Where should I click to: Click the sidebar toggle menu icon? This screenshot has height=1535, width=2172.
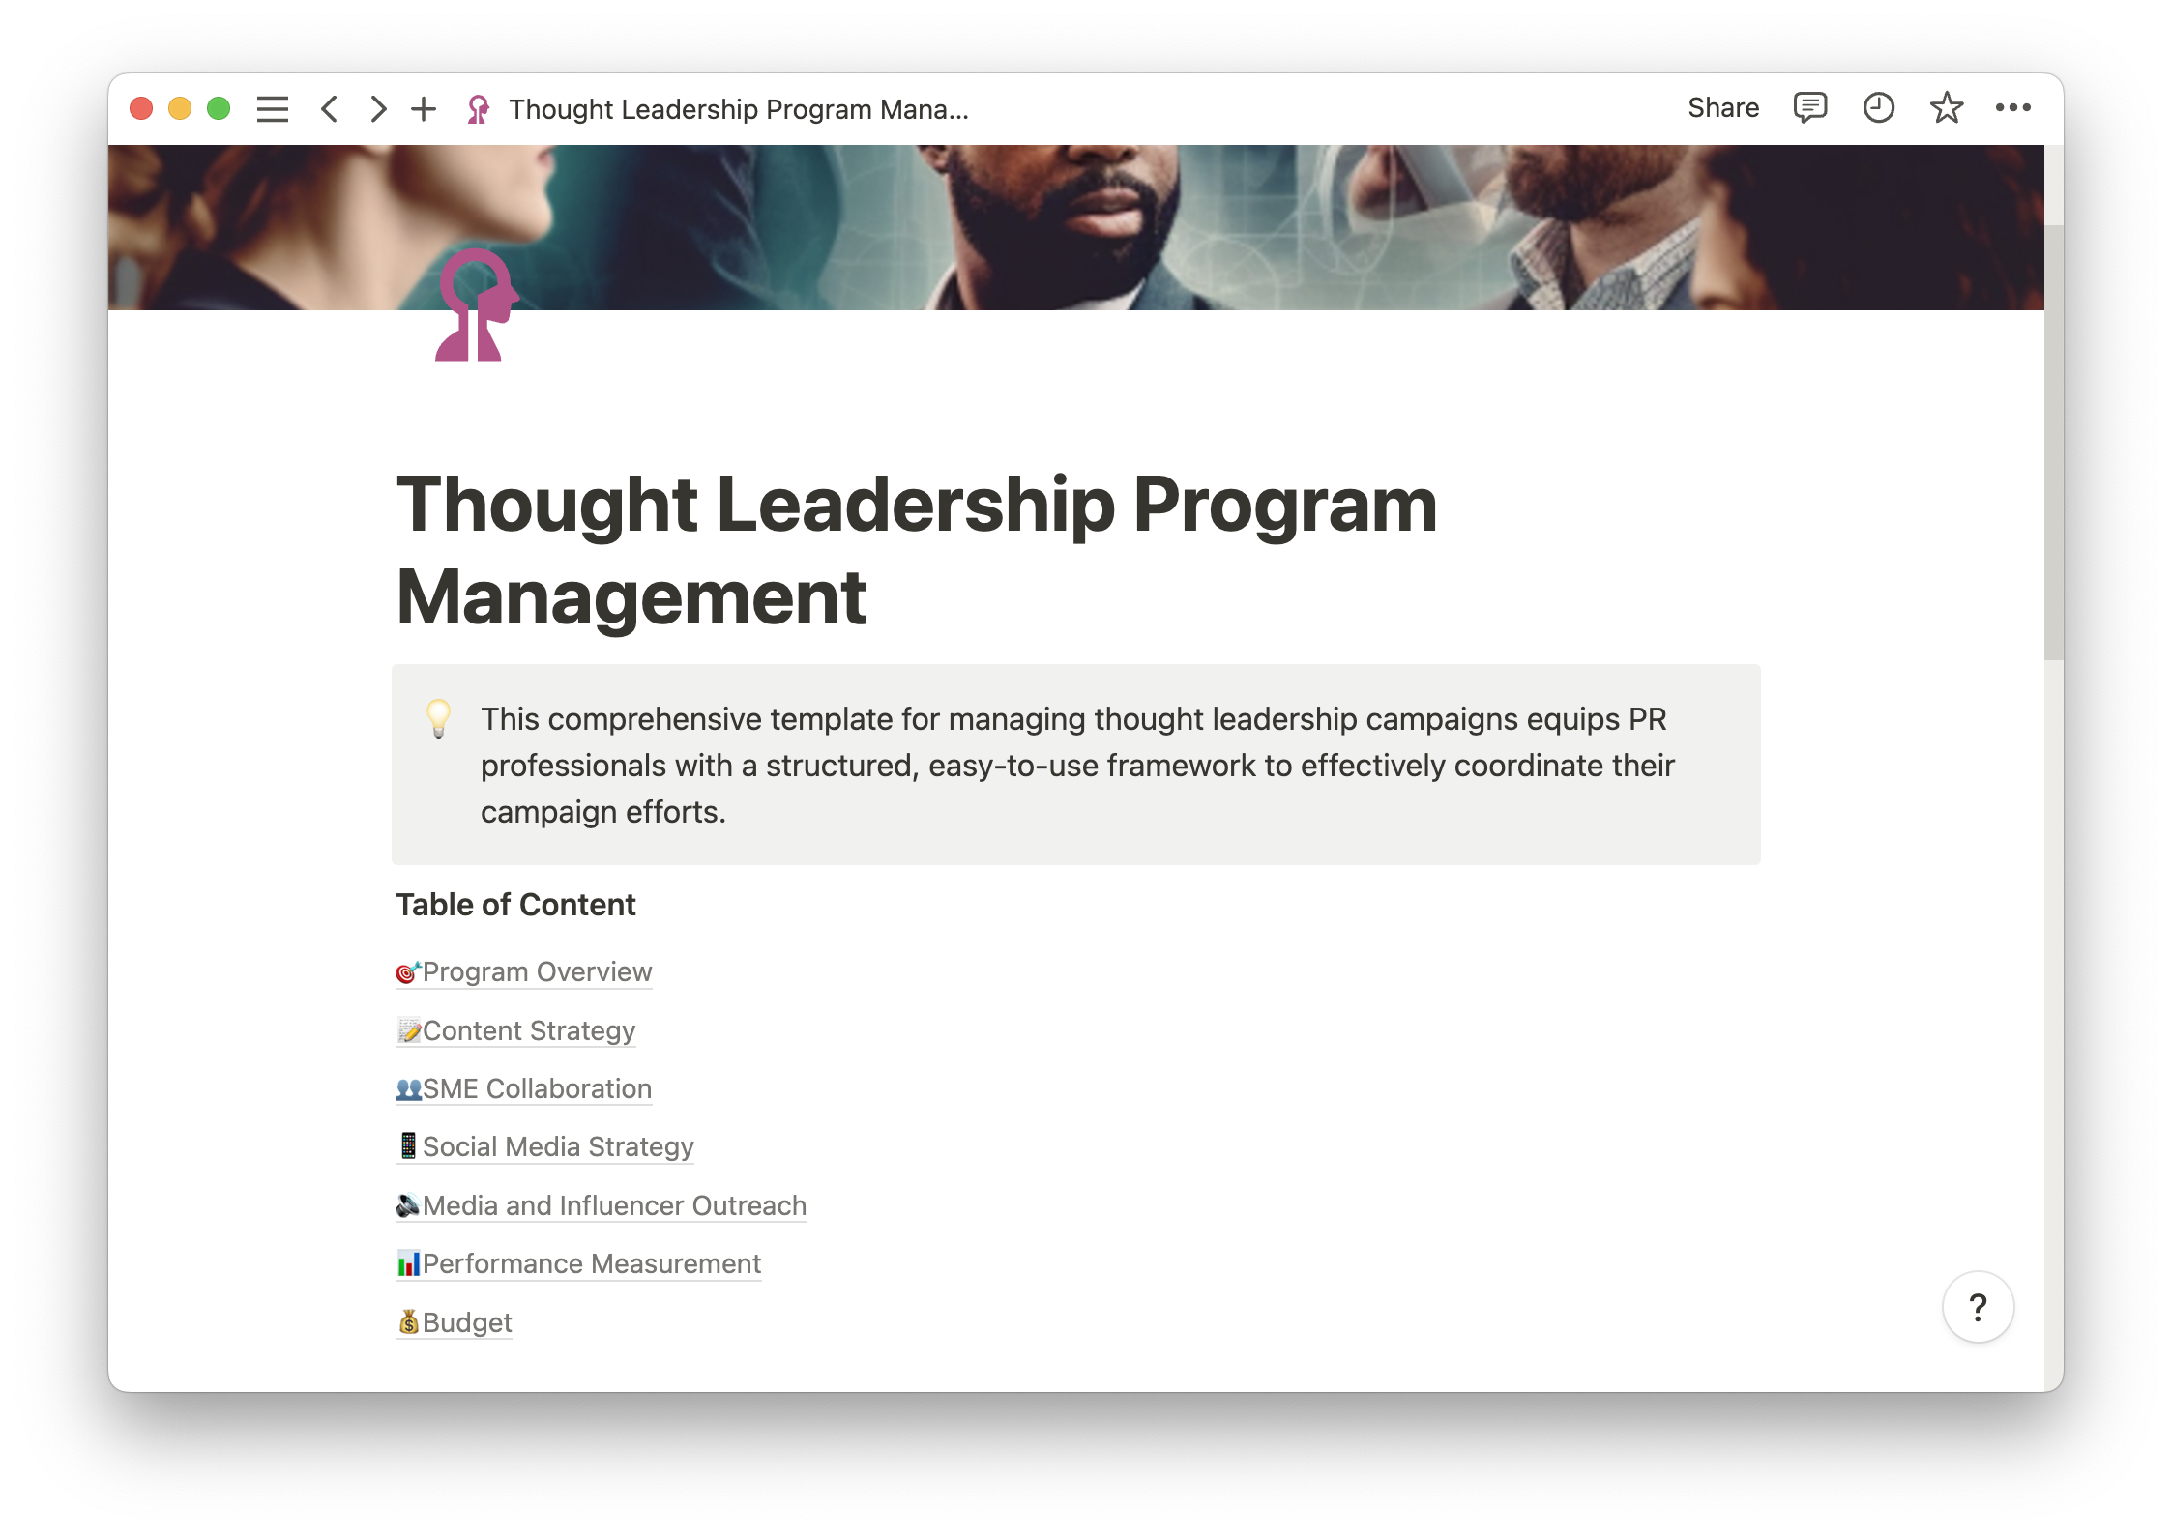271,109
